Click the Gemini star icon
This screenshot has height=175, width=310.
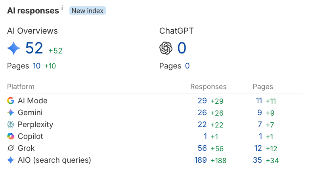tap(11, 112)
